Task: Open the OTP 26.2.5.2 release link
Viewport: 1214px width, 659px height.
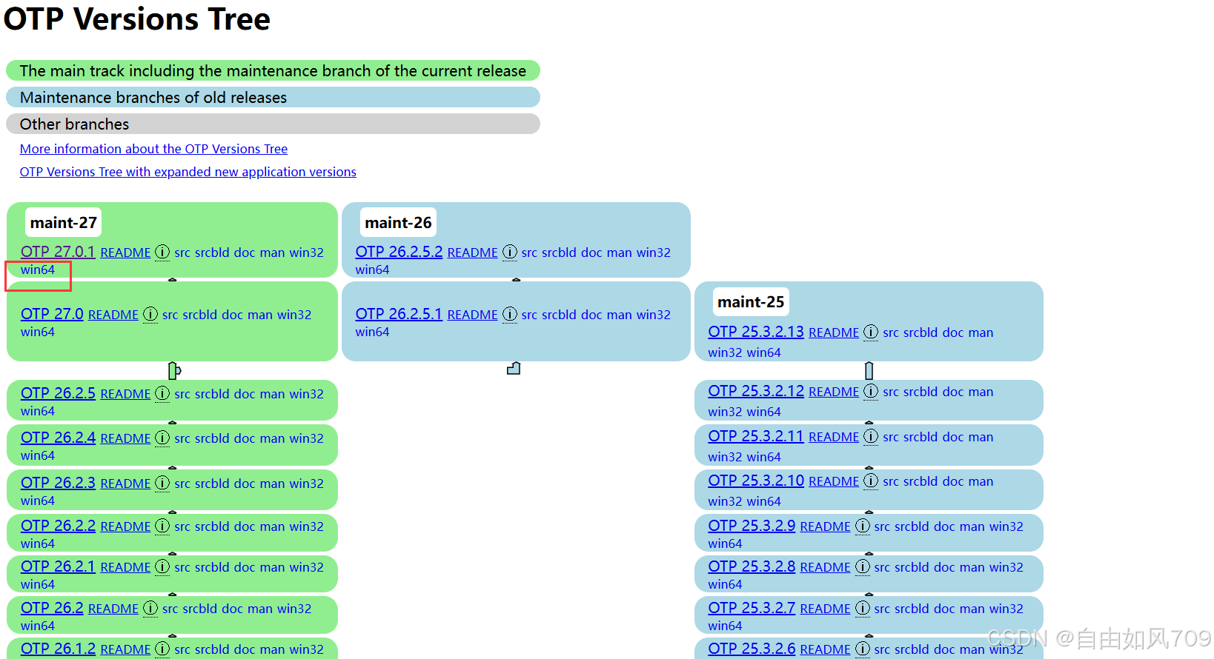Action: pos(399,252)
